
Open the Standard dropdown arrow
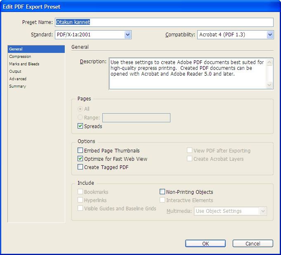pos(128,35)
